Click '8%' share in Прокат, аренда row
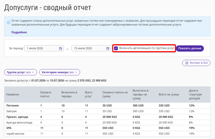Viewport: 215px width, 139px height. click(x=191, y=117)
